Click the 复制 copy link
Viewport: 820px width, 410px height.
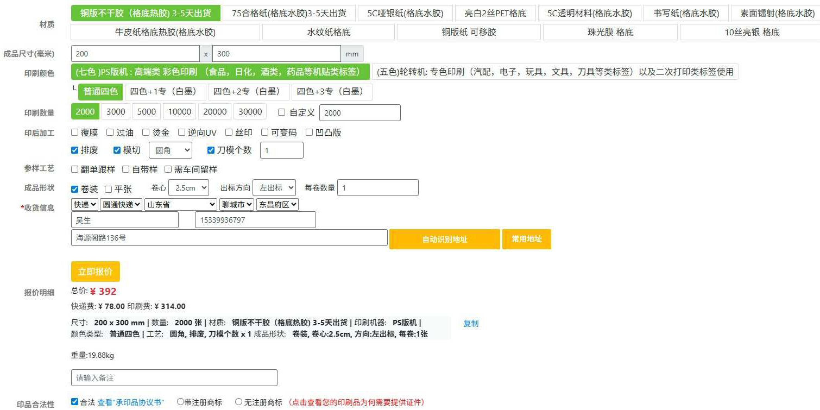(x=470, y=324)
